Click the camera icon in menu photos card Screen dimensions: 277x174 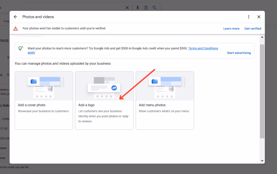tap(154, 81)
